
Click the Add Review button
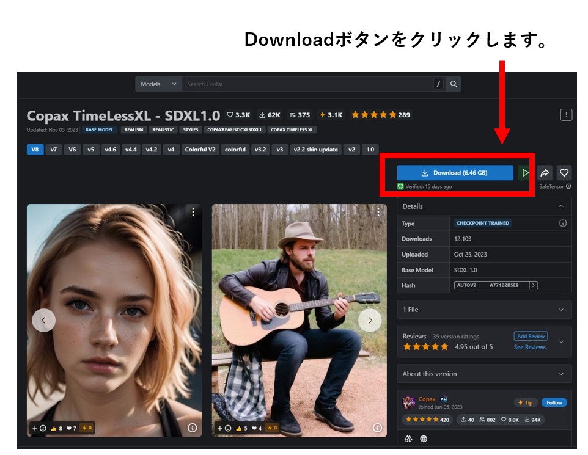point(531,336)
